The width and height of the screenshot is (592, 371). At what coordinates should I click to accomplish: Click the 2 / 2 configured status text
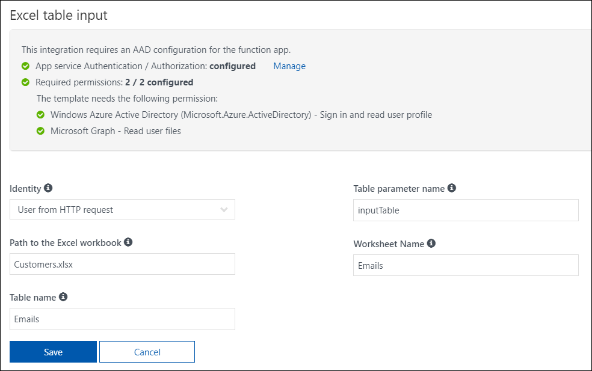[159, 82]
